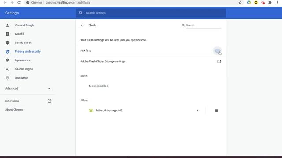The image size is (282, 158).
Task: Click the Flash page site search field
Action: 204,25
